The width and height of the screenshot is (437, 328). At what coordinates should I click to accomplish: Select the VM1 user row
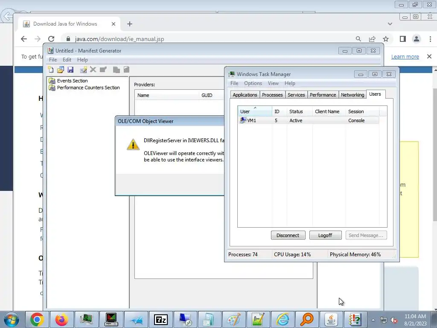pos(309,120)
